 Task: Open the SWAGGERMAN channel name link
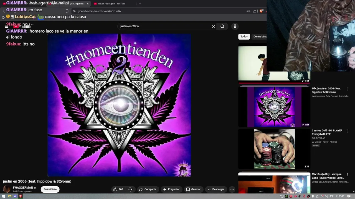[x=23, y=188]
